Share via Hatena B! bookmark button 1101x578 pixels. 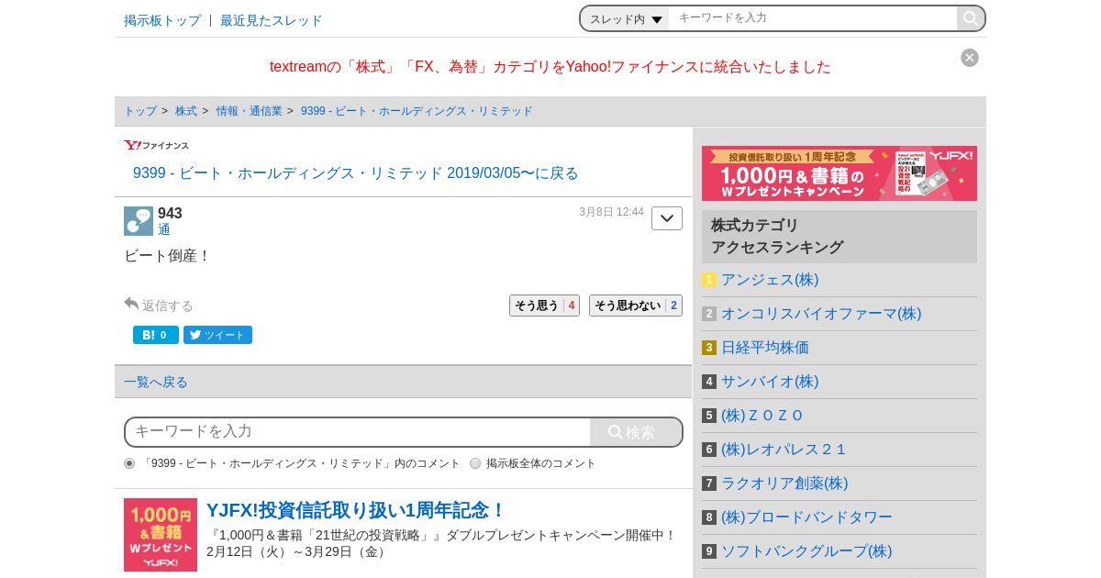[156, 335]
